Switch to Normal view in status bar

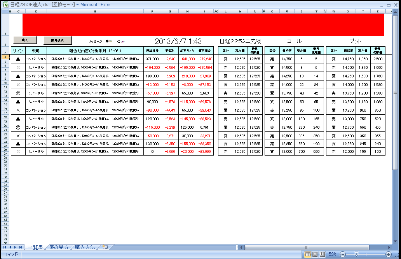[x=308, y=254]
